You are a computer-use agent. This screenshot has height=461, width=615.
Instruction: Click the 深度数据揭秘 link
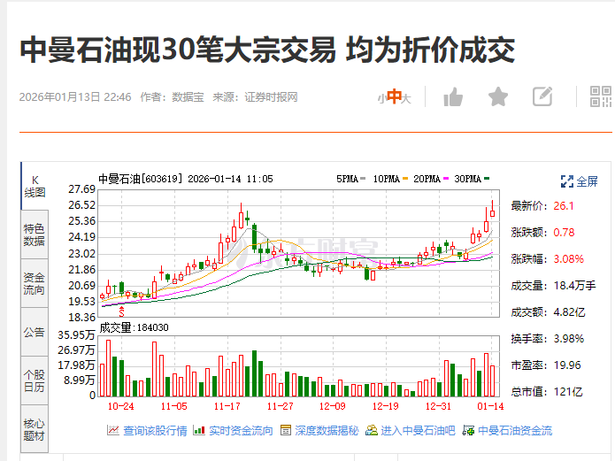pyautogui.click(x=327, y=431)
